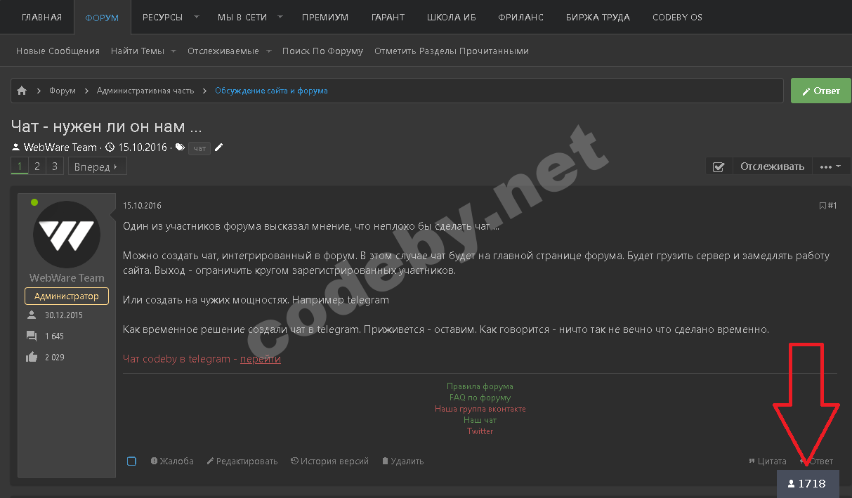Click the bookmark icon next to #1

822,206
